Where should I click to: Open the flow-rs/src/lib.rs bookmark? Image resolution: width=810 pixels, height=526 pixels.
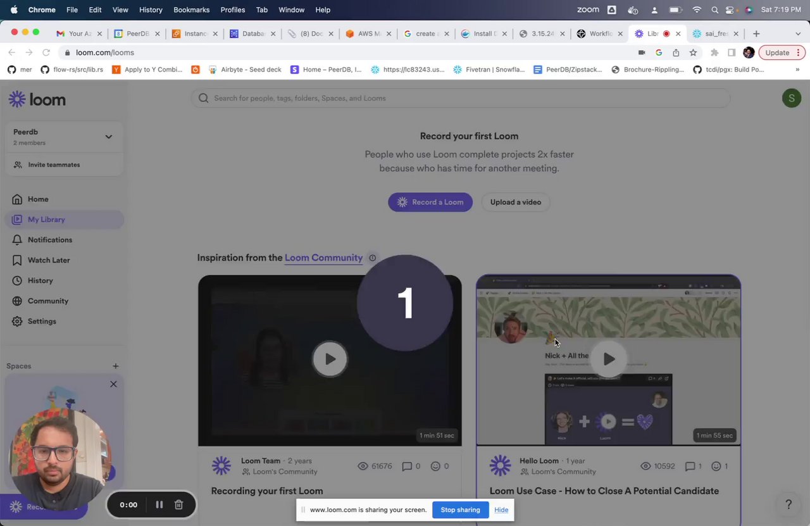click(72, 70)
